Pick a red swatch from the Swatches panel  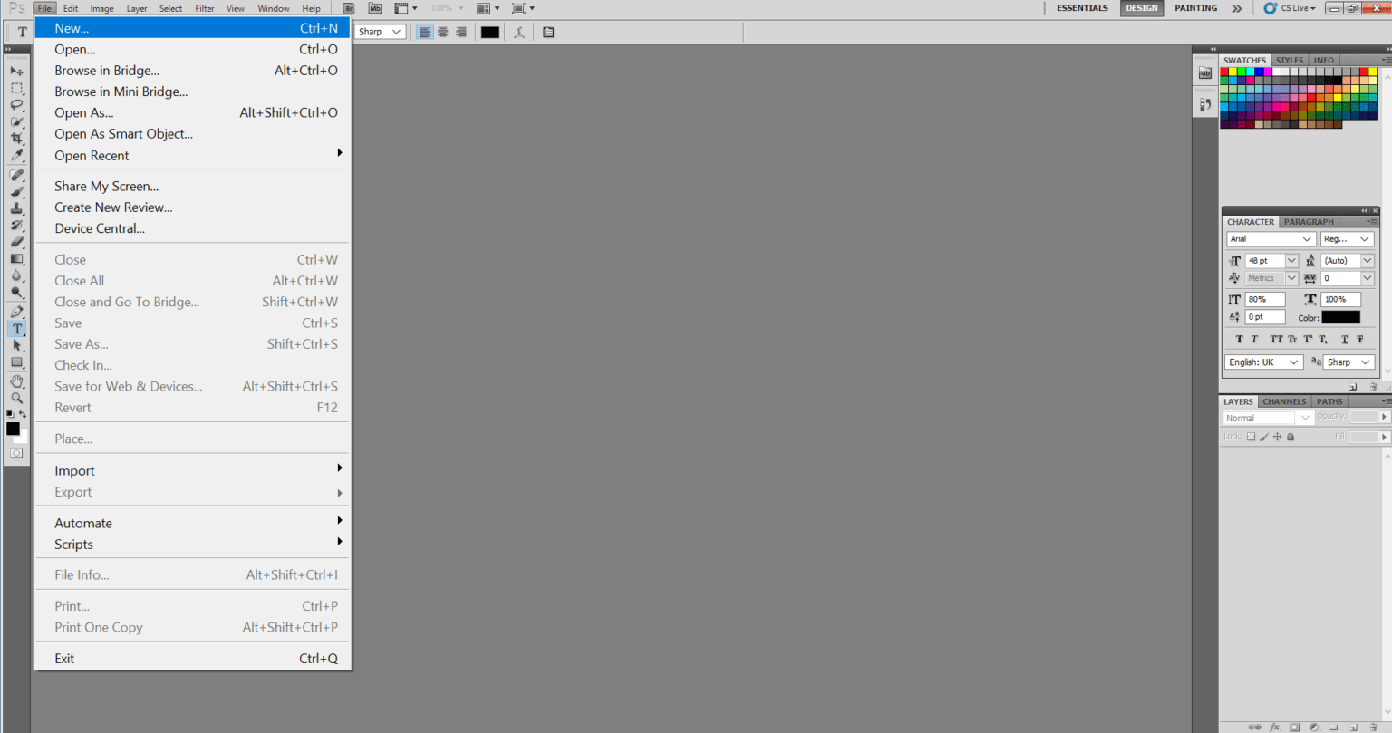[x=1224, y=69]
